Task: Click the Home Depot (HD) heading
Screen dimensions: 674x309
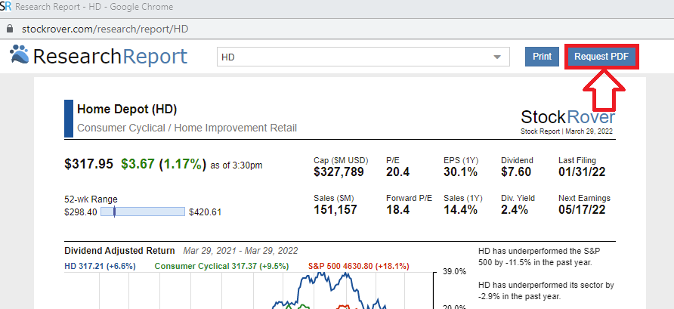Action: [127, 109]
